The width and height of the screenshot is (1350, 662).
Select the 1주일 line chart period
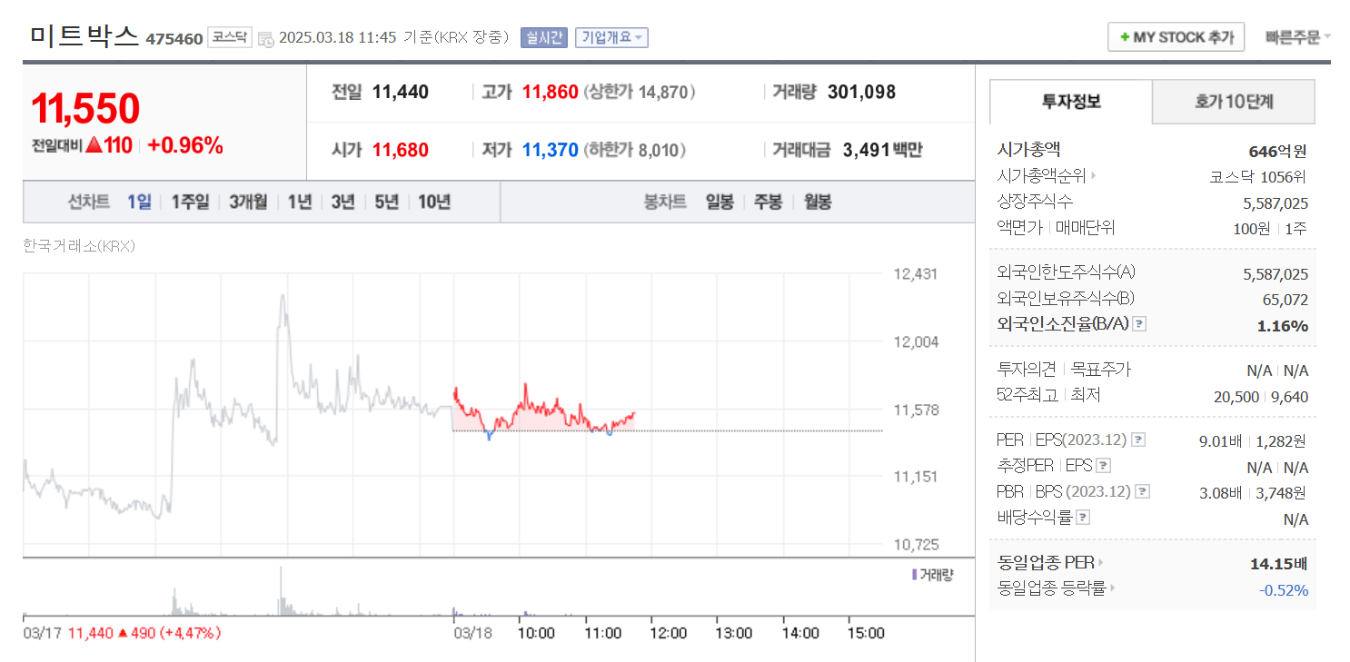(191, 203)
